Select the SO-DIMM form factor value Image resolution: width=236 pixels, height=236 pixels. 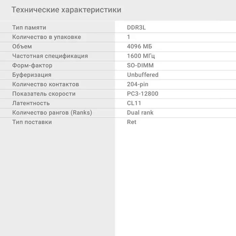point(140,65)
